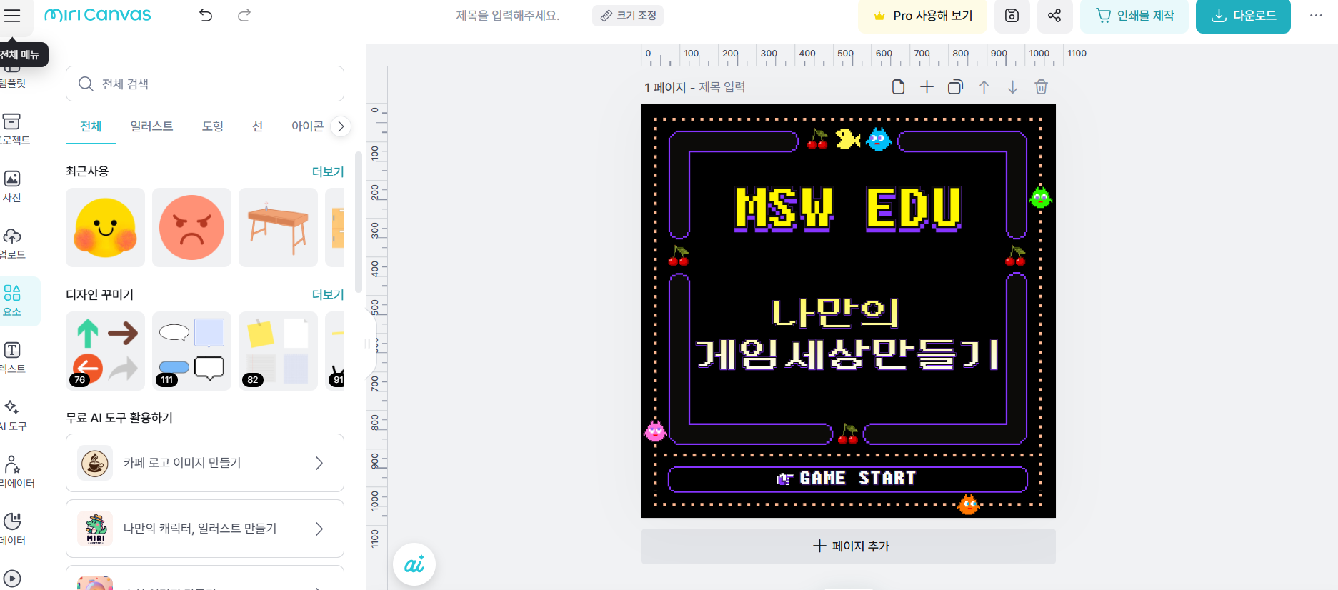Open the video play sidebar icon
Image resolution: width=1338 pixels, height=590 pixels.
tap(12, 578)
